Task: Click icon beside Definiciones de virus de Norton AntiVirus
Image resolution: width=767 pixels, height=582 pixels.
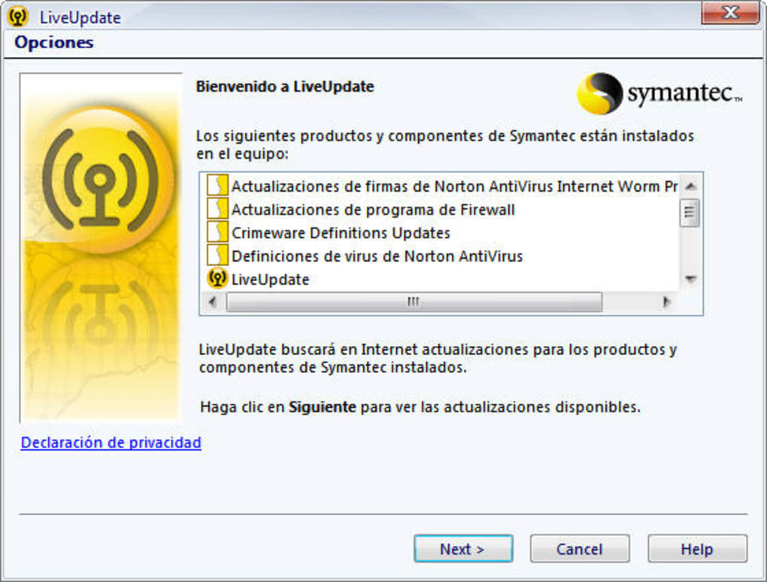Action: 217,256
